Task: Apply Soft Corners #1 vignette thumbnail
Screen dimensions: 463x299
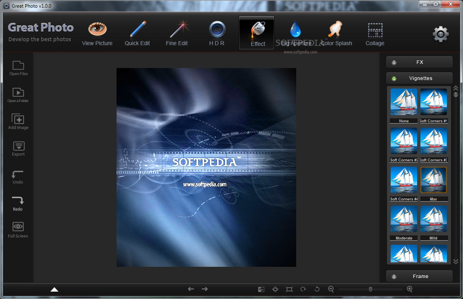Action: [x=434, y=102]
